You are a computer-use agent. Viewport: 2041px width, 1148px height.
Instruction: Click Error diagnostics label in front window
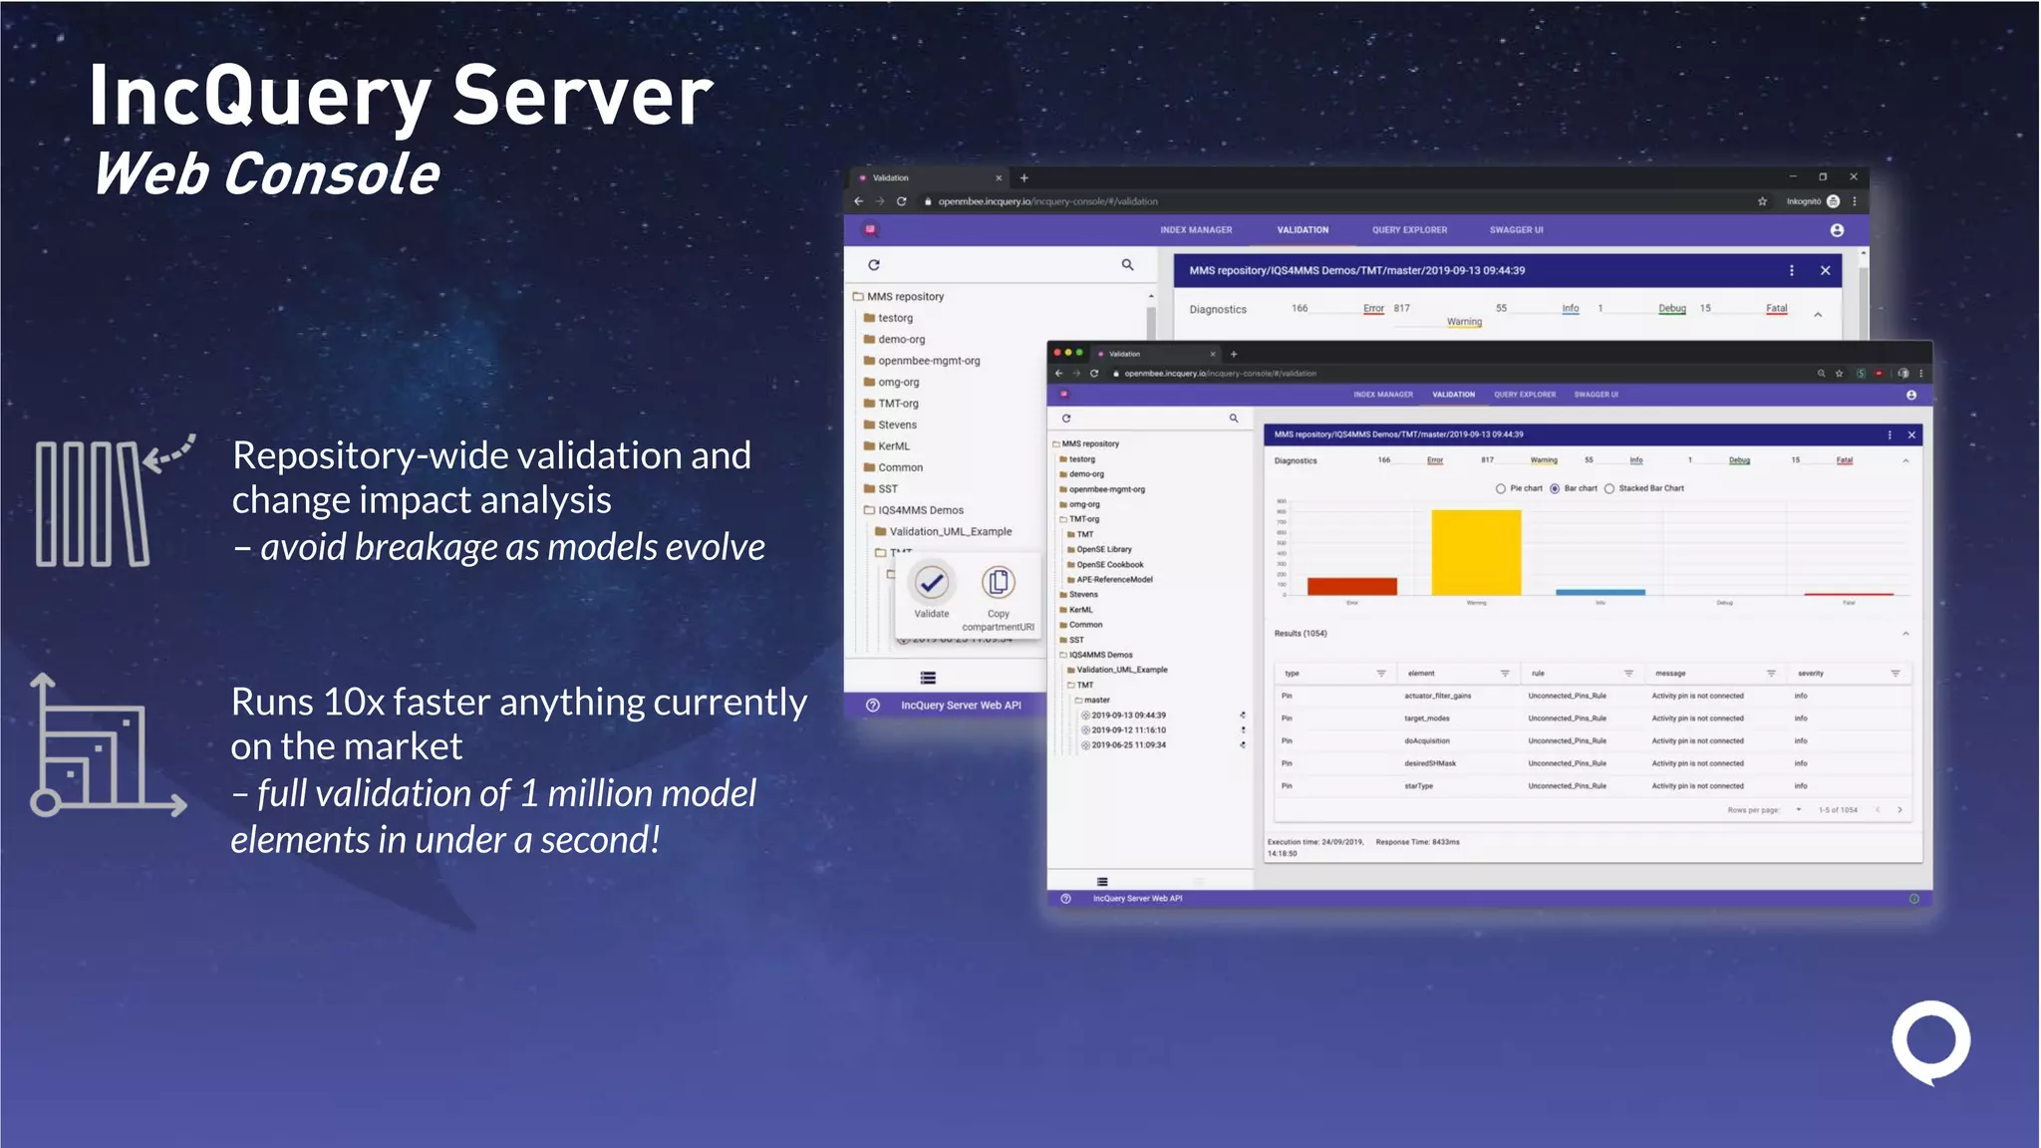click(1435, 460)
